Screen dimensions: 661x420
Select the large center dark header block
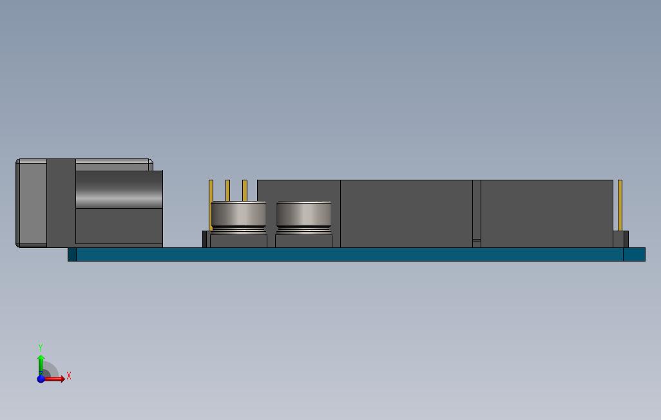(407, 214)
